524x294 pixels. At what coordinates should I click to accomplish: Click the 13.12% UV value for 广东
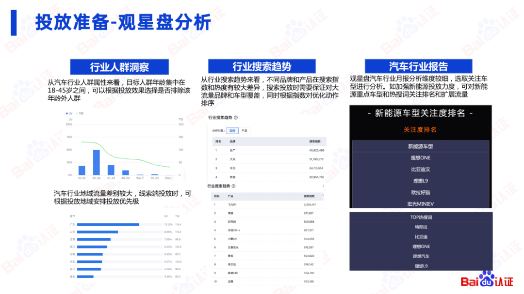click(x=168, y=225)
